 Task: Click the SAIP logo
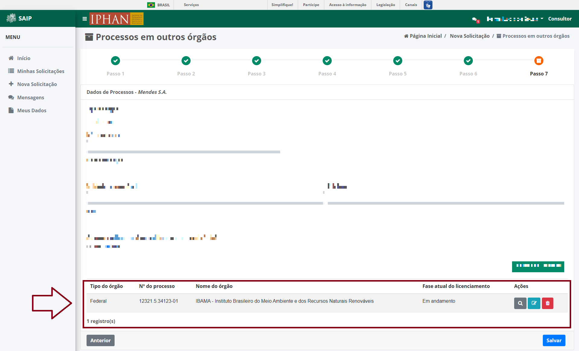point(19,18)
